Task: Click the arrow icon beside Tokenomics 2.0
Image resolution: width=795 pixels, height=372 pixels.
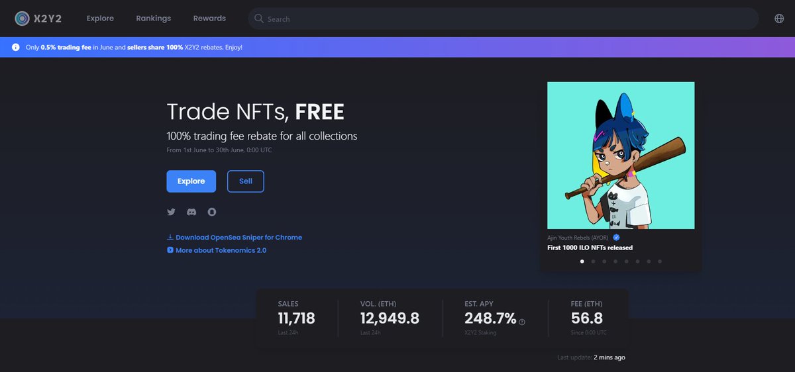Action: (x=170, y=250)
